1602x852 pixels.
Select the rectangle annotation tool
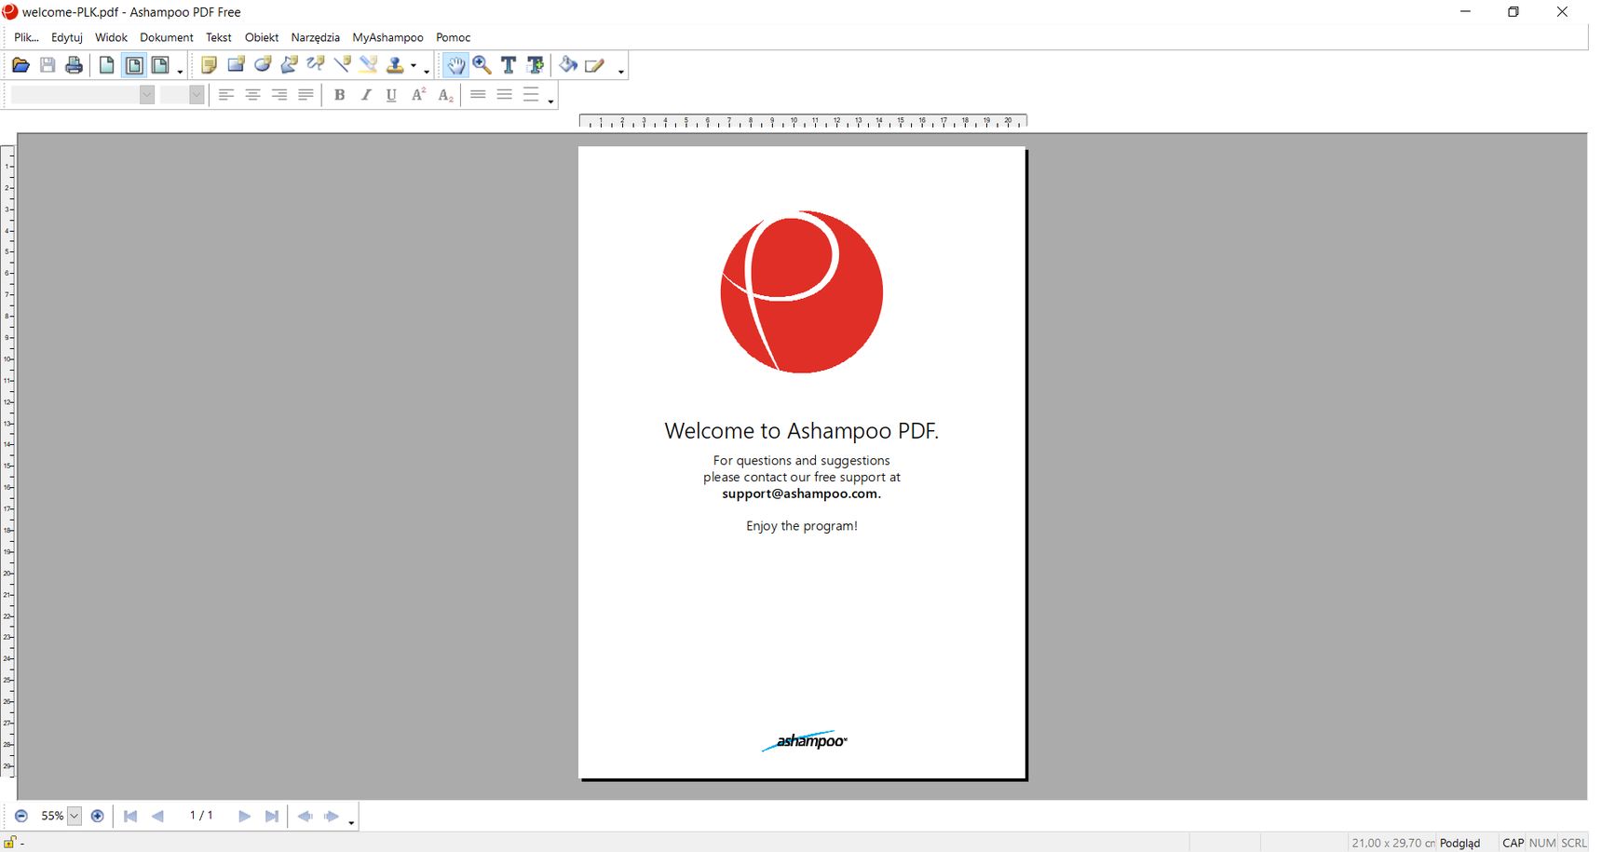(x=236, y=65)
